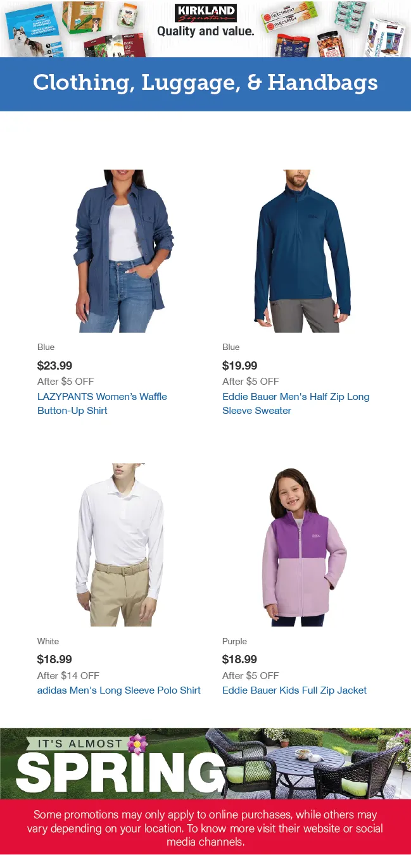This screenshot has height=855, width=411.
Task: Open the Eddie Bauer Men's Half Zip Sweater link
Action: (x=296, y=403)
